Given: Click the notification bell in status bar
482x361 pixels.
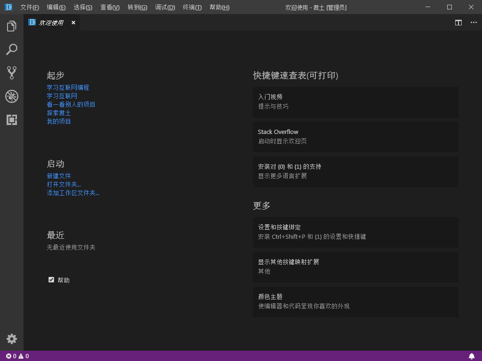Looking at the screenshot, I should tap(471, 356).
